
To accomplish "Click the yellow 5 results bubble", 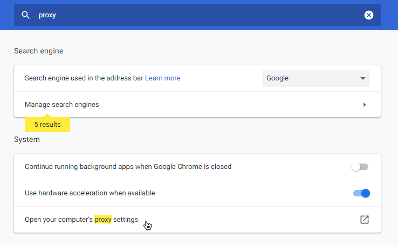I will pos(47,125).
